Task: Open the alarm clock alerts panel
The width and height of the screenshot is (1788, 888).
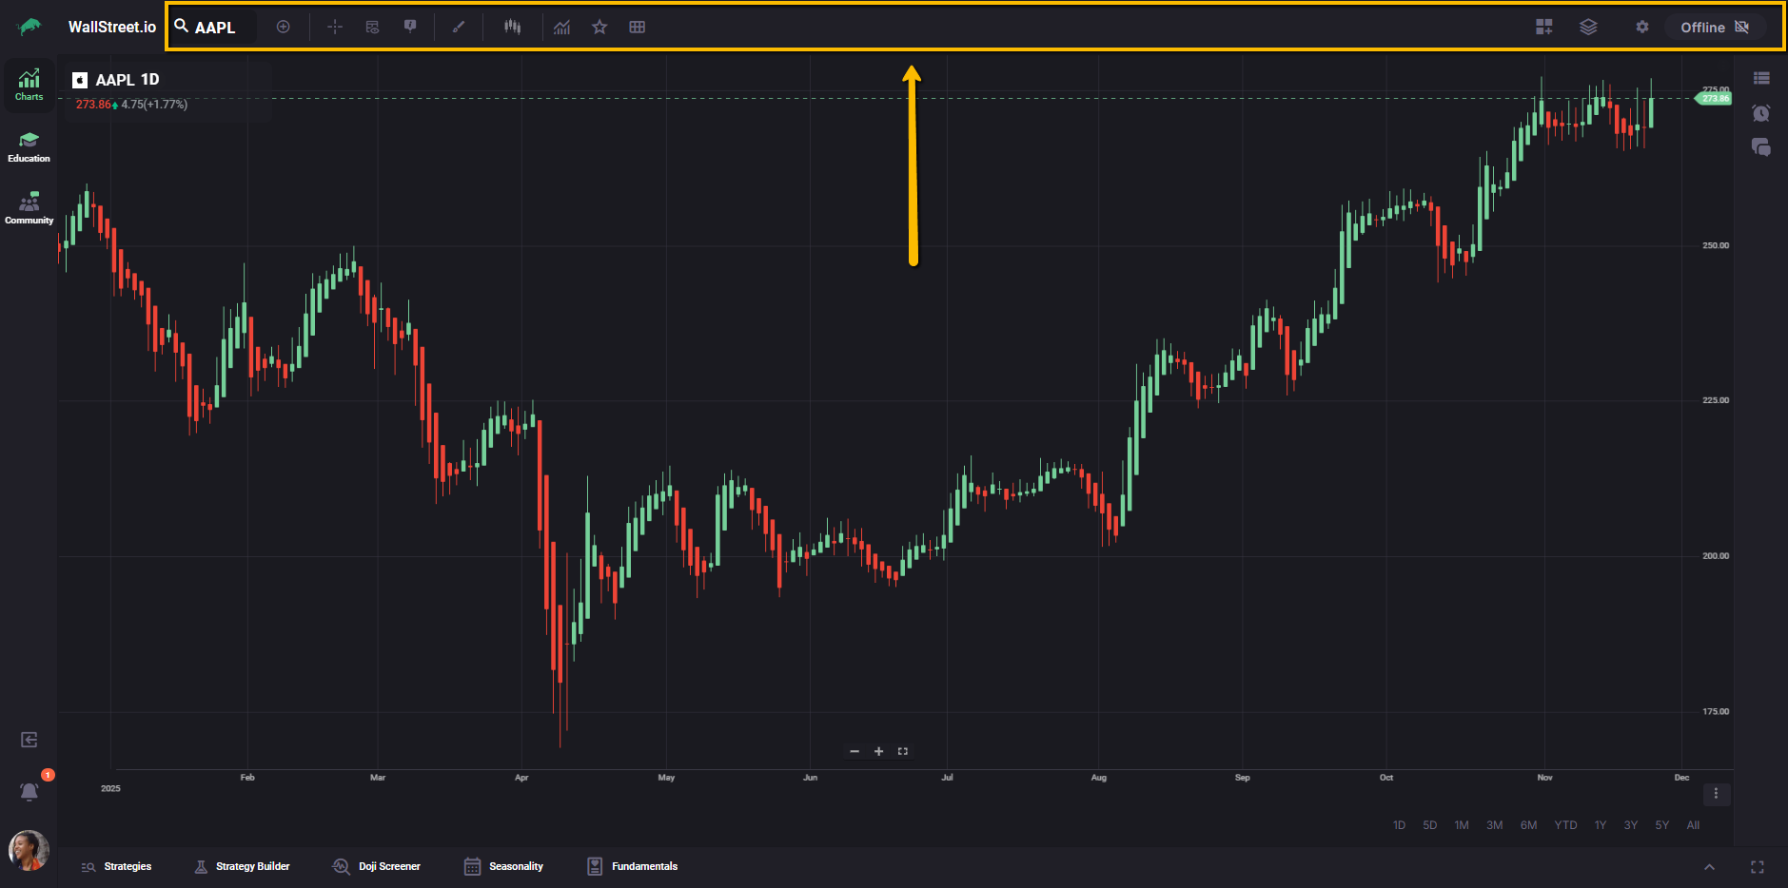Action: [x=1760, y=113]
